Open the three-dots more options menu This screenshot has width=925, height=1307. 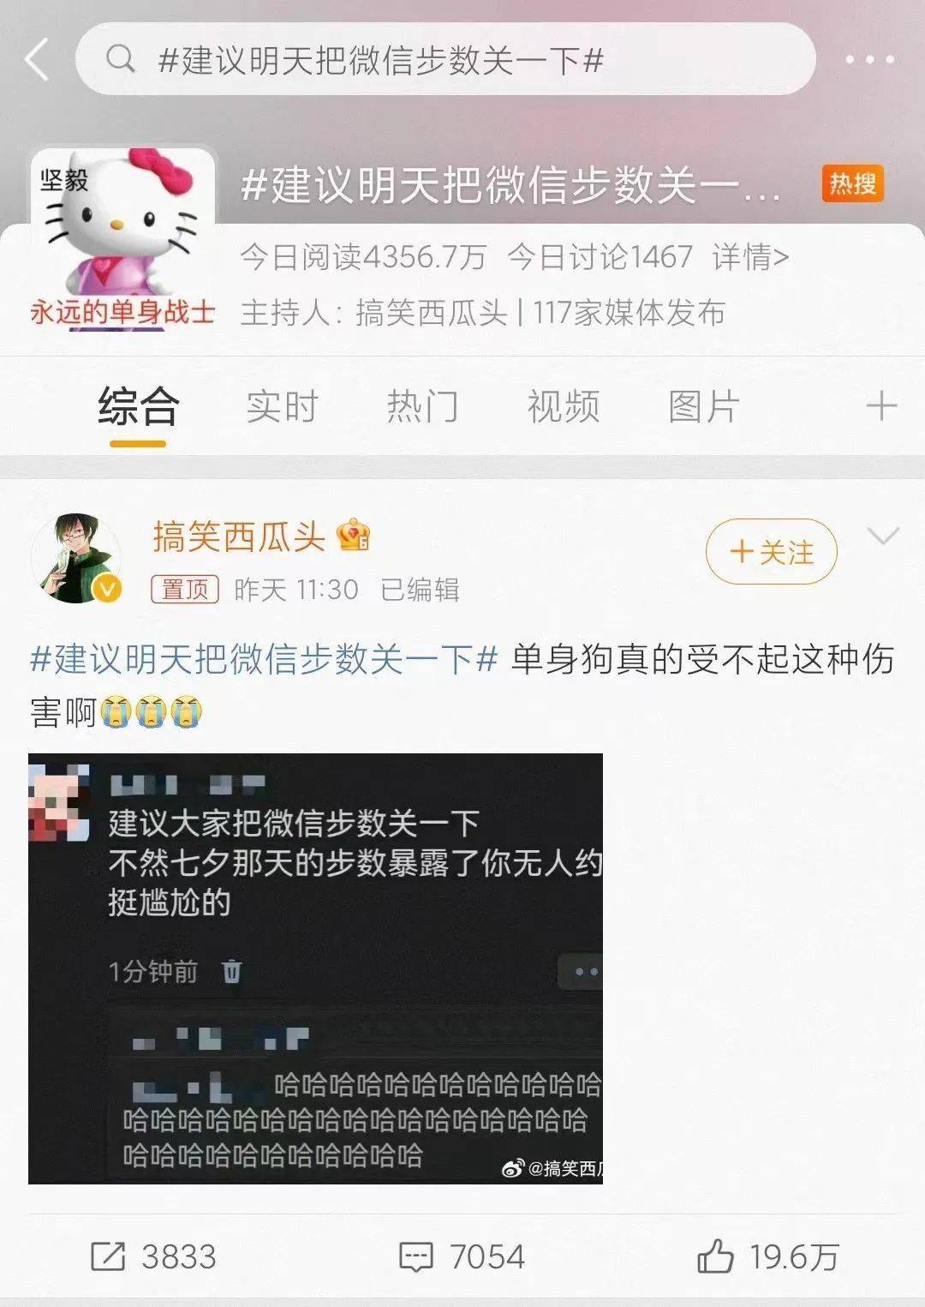pos(870,60)
